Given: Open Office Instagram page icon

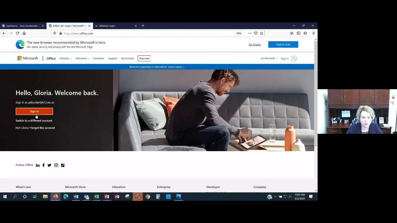Looking at the screenshot, I should [x=56, y=165].
